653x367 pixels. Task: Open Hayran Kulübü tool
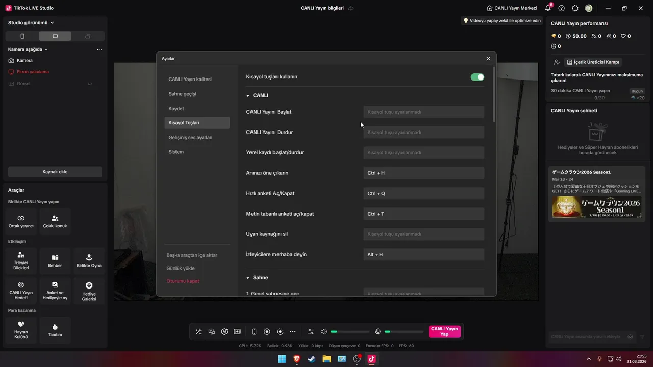(21, 330)
